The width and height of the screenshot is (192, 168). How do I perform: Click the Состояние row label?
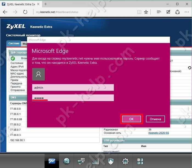click(x=17, y=63)
